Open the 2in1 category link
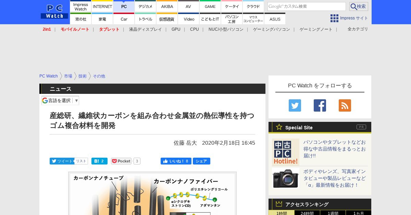Screen dimensions: 411x215 pos(47,29)
